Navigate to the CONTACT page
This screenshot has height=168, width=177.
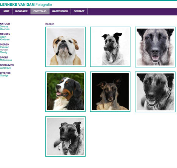coord(79,11)
